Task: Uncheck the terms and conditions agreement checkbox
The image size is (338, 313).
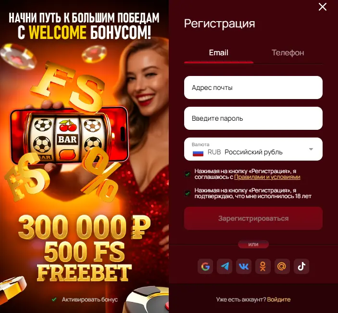Action: (x=188, y=174)
